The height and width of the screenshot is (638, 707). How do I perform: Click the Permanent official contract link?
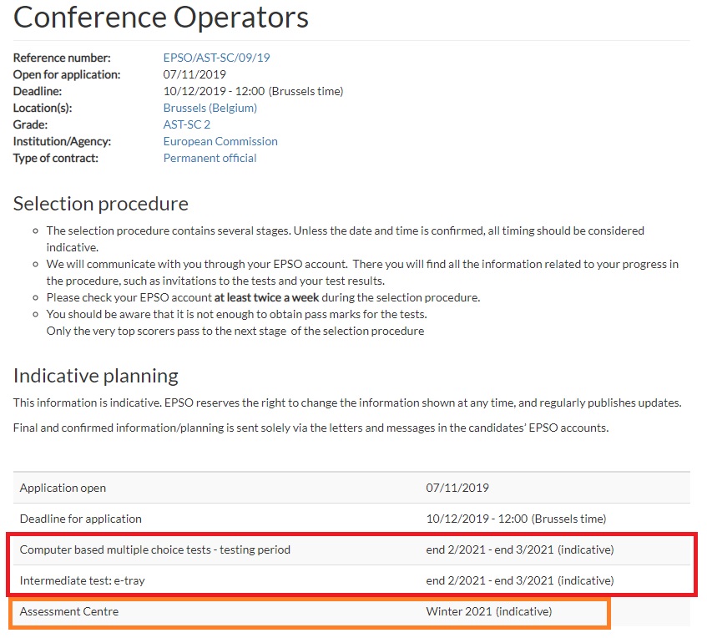click(210, 158)
